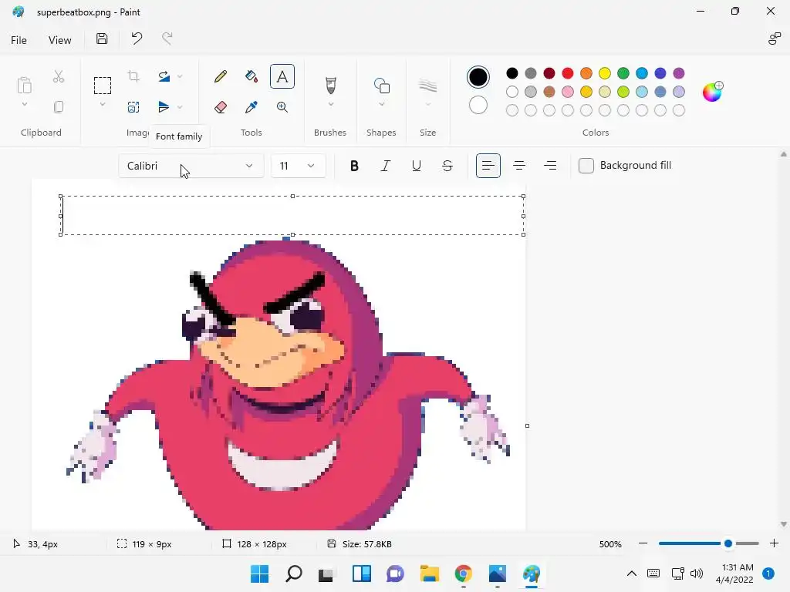
Task: Open File Explorer from taskbar
Action: [429, 573]
